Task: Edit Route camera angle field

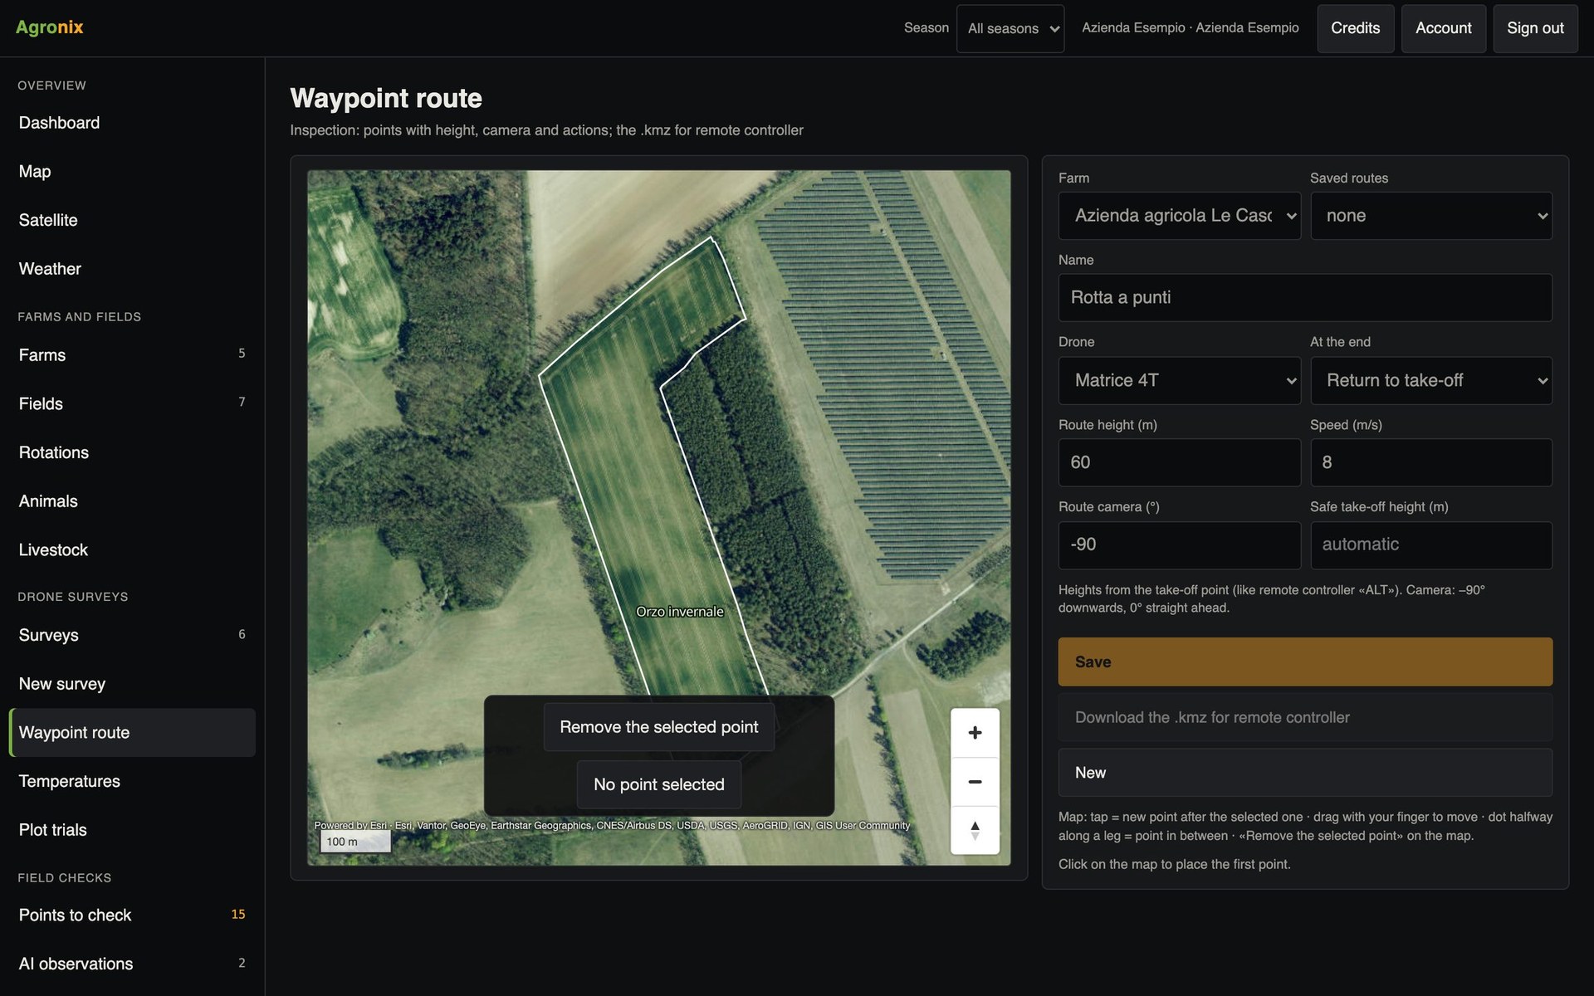Action: (1179, 545)
